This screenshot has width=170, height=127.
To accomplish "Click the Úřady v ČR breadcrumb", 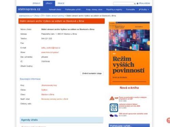I will 39,16.
